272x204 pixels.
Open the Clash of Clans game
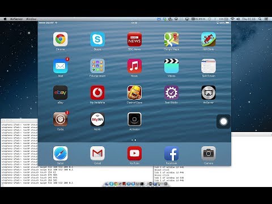[134, 92]
